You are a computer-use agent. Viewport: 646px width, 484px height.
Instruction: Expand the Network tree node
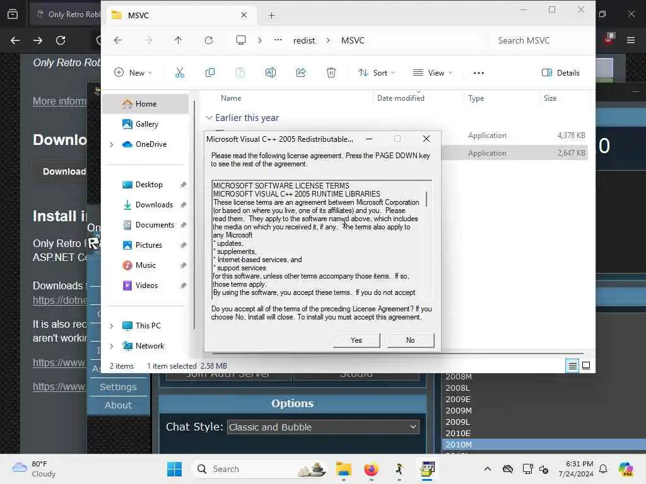pos(111,346)
